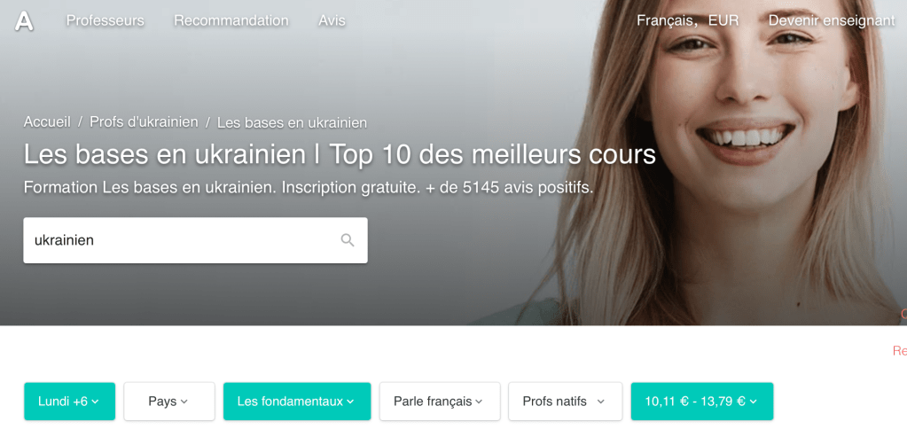Click the search magnifier icon

point(347,240)
